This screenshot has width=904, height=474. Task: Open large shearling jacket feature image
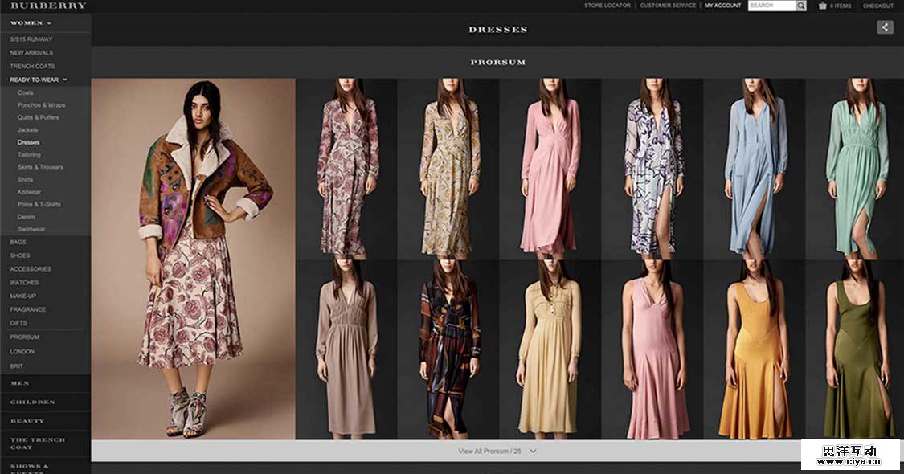[x=193, y=257]
